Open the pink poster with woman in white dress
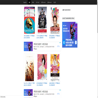The width and height of the screenshot is (98, 98). tap(42, 68)
